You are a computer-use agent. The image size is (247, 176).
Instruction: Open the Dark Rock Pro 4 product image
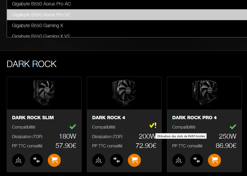pos(204,93)
